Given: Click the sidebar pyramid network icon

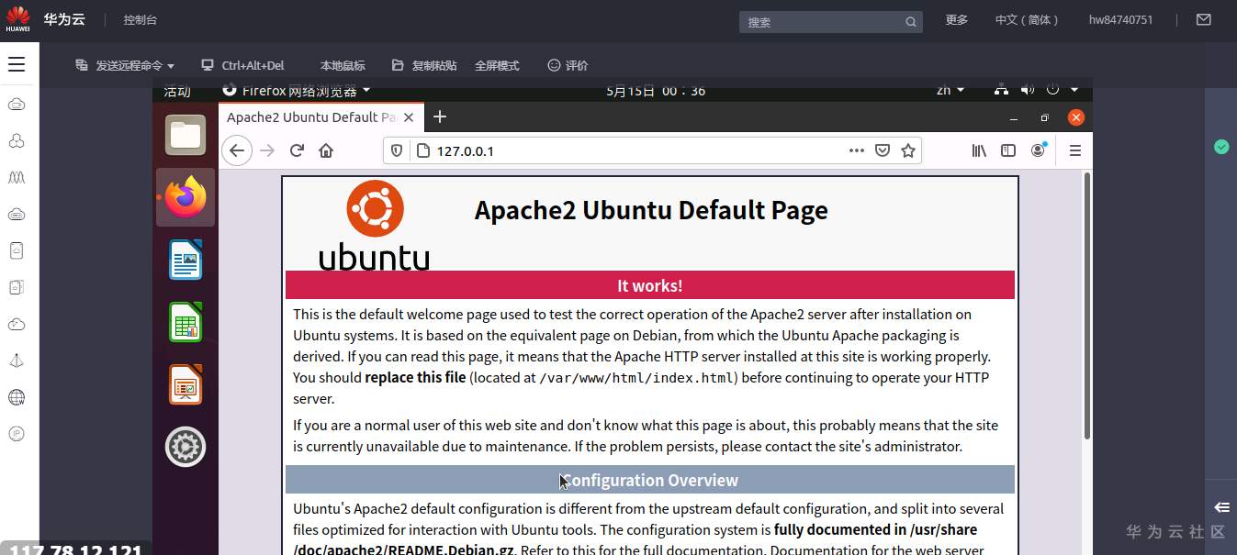Looking at the screenshot, I should [x=17, y=361].
